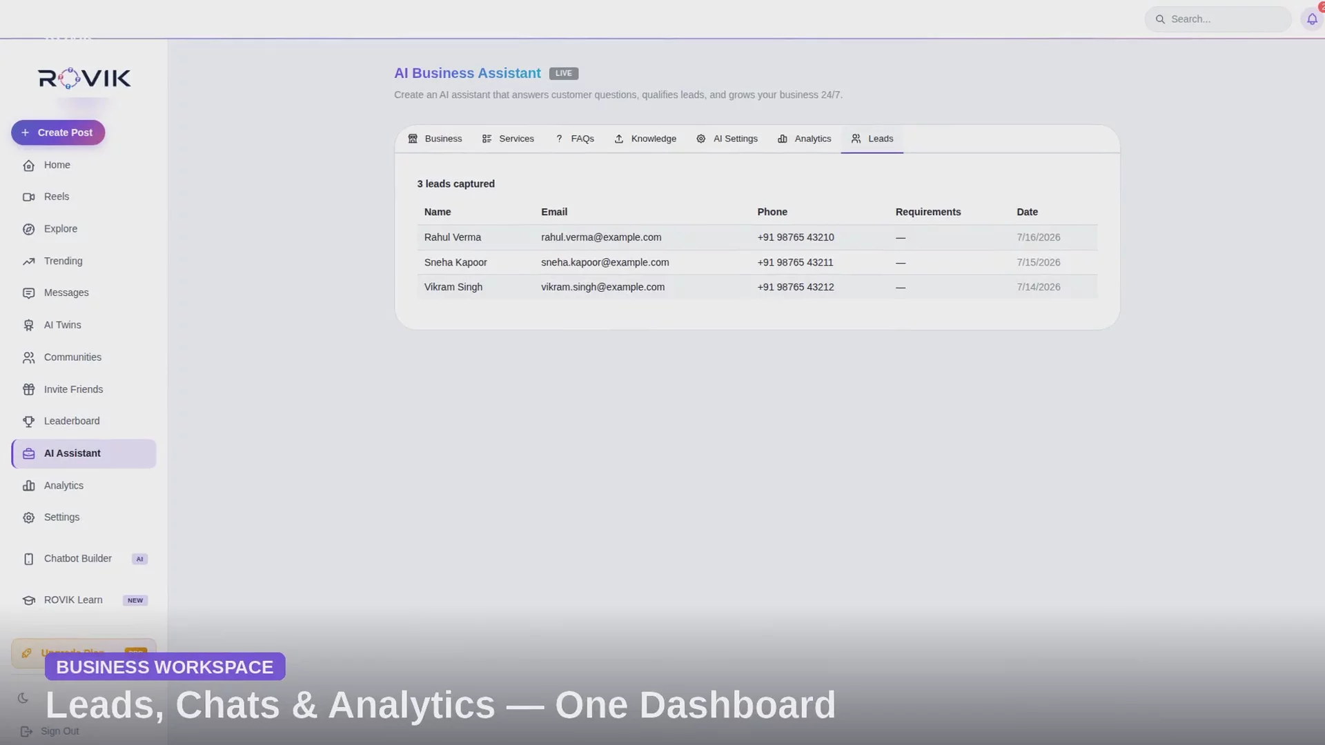The width and height of the screenshot is (1325, 745).
Task: Open the AI Settings tab
Action: pyautogui.click(x=727, y=139)
